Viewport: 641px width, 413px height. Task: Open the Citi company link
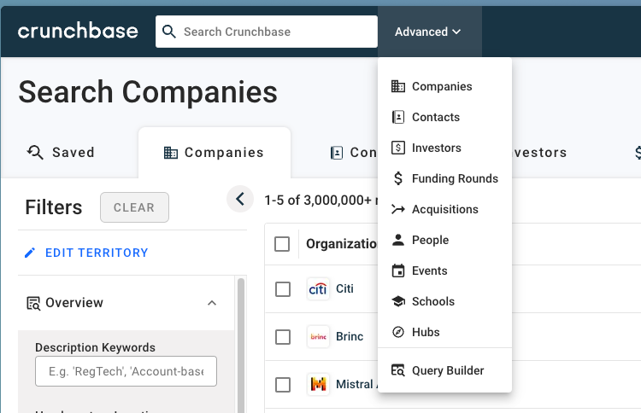(x=344, y=288)
